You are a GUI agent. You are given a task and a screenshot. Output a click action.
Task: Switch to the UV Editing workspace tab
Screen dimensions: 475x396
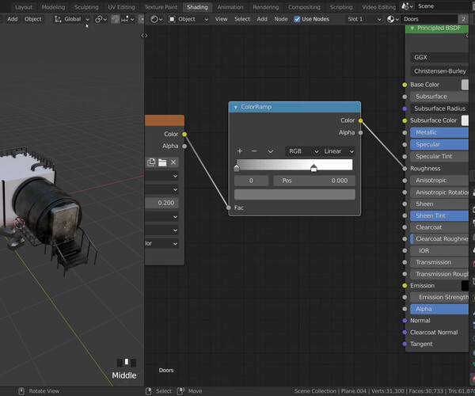pos(121,7)
